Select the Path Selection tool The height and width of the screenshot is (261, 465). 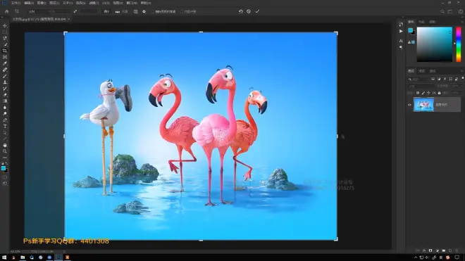click(x=5, y=132)
